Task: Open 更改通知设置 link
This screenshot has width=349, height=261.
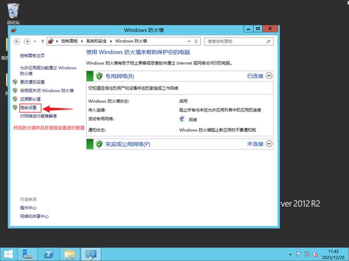Action: (x=32, y=82)
